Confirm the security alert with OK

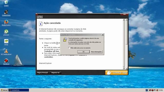pos(84,52)
